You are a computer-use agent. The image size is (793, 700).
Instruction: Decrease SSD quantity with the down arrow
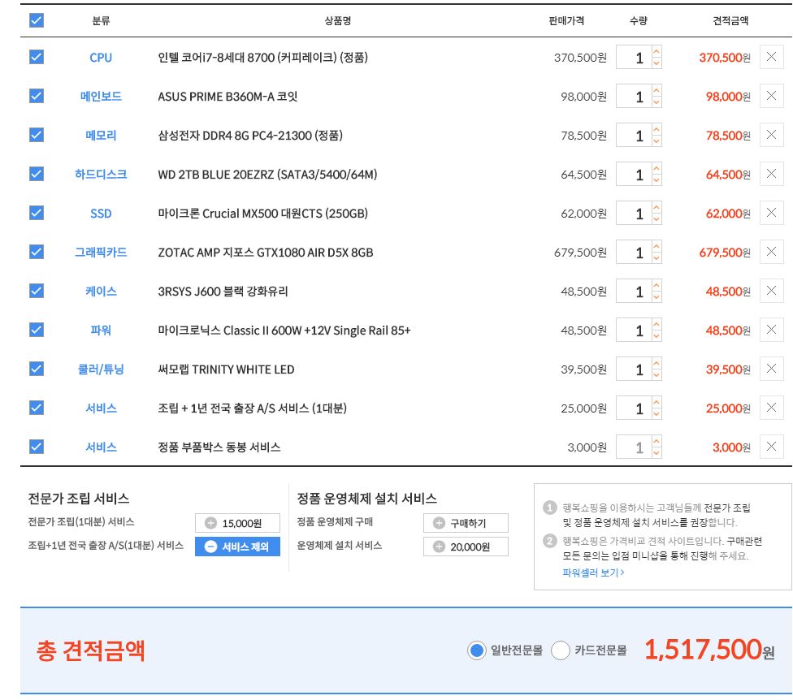(x=656, y=218)
